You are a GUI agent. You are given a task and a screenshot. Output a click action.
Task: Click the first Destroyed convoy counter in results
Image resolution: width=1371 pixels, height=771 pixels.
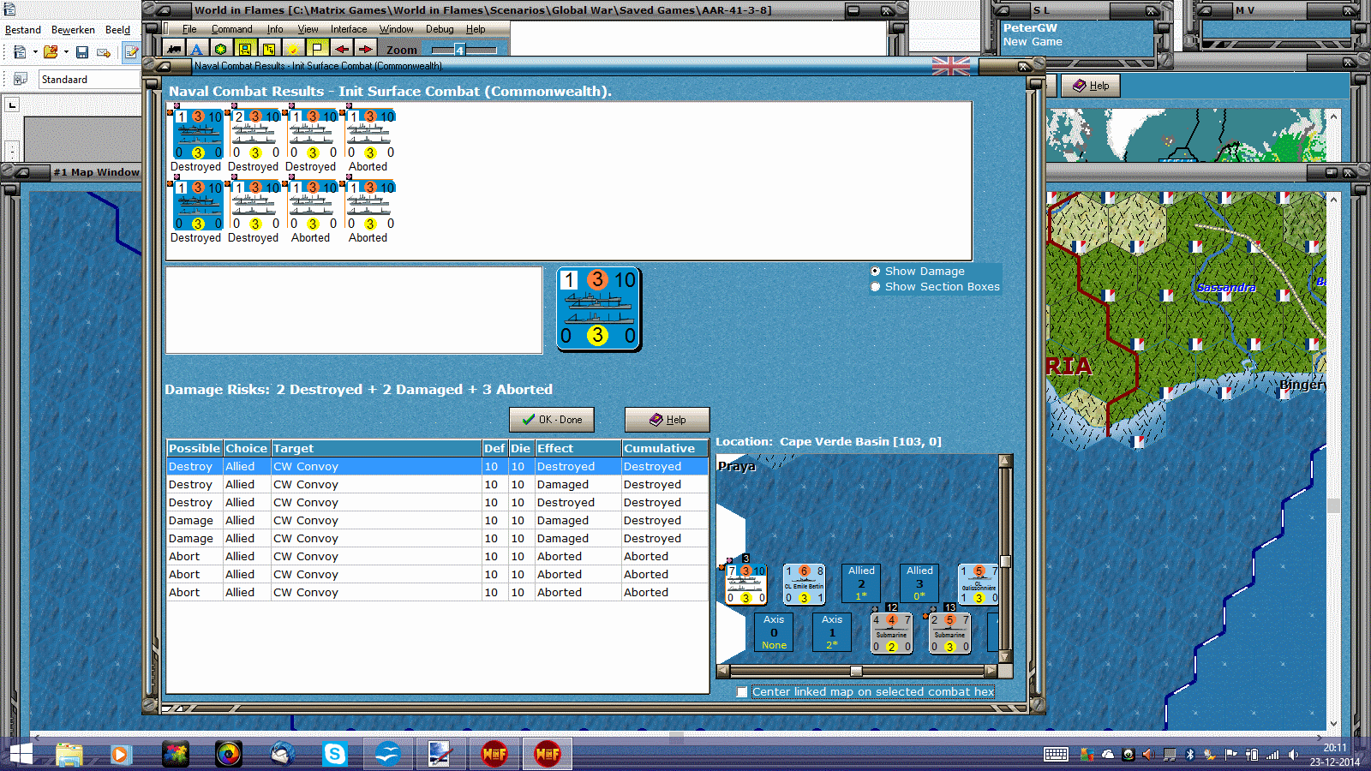[198, 134]
